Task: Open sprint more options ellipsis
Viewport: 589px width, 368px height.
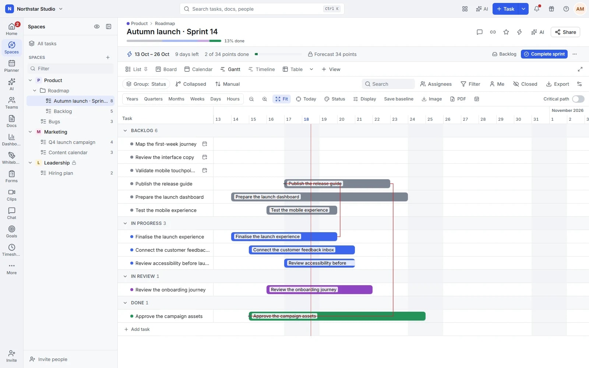Action: 575,54
